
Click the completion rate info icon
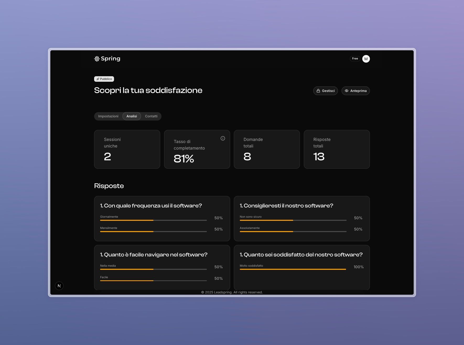(x=223, y=138)
